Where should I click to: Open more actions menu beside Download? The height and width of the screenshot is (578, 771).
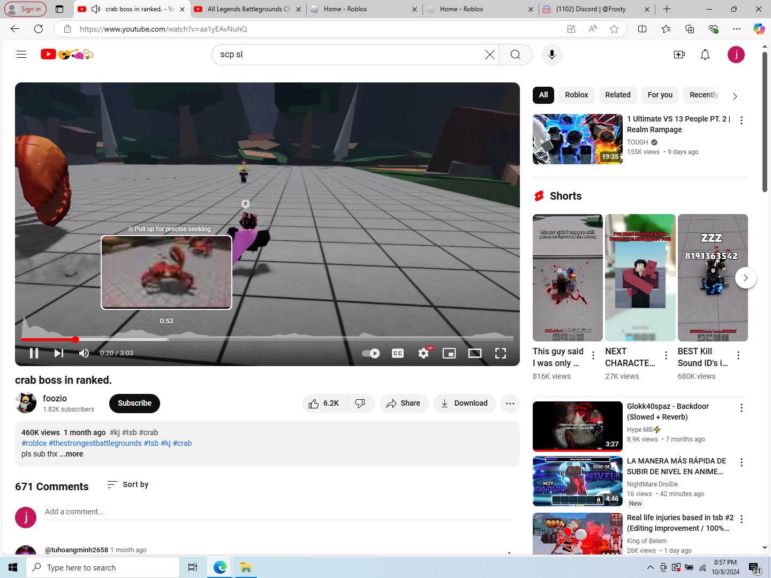click(x=510, y=403)
